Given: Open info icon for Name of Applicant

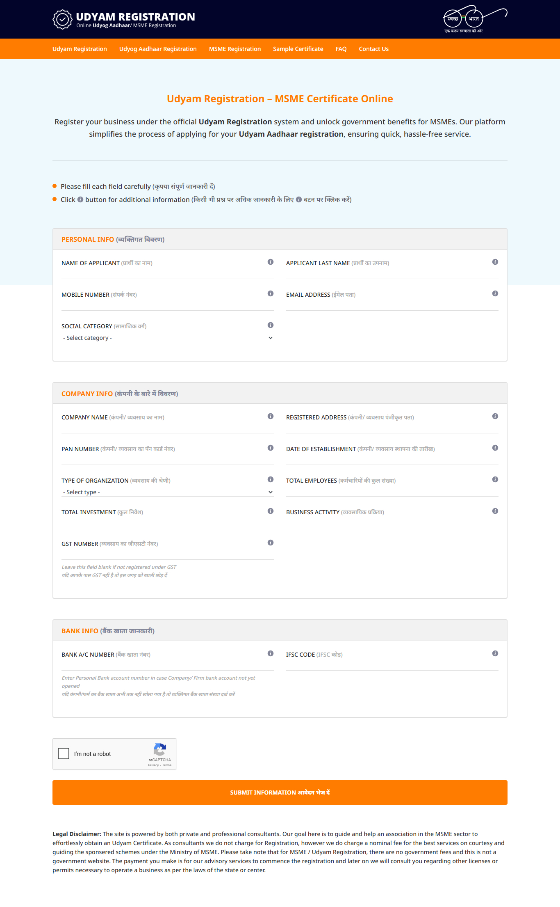Looking at the screenshot, I should [271, 262].
